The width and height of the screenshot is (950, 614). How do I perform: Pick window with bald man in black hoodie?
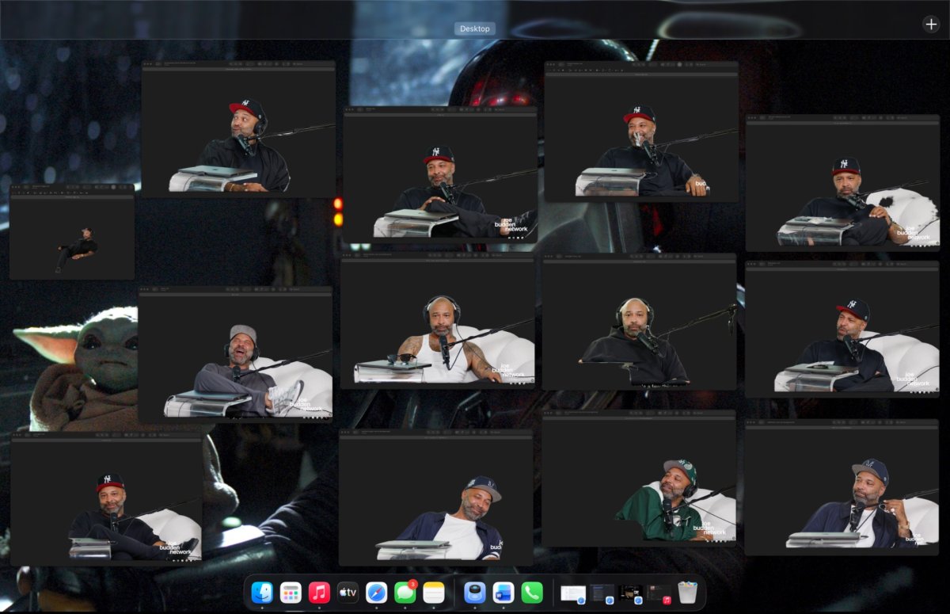[x=639, y=322]
